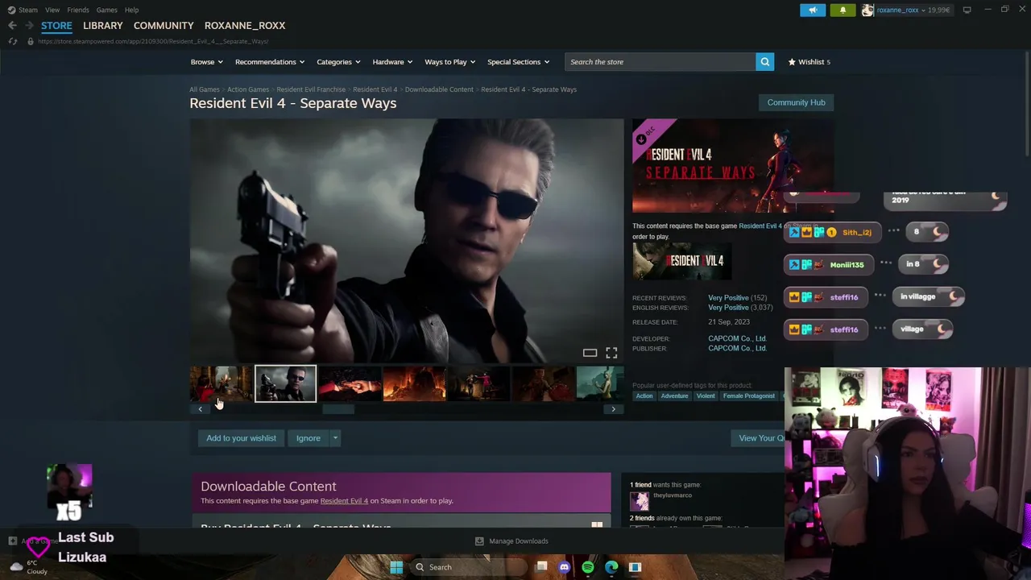
Task: Click the padlock site security icon
Action: pyautogui.click(x=31, y=41)
